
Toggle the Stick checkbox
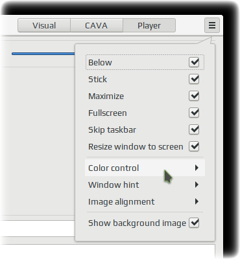tap(194, 79)
